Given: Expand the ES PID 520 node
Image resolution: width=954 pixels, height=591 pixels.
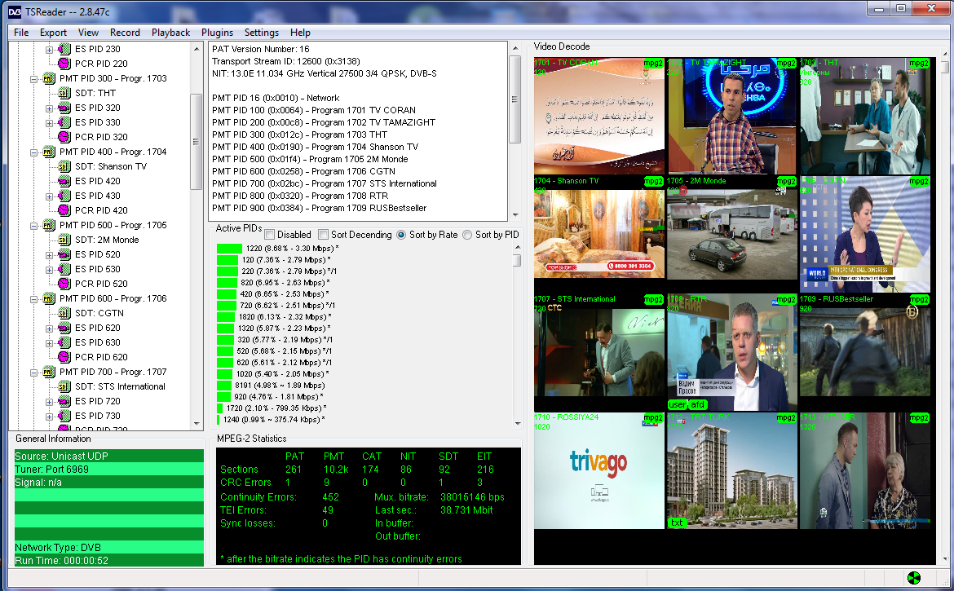Looking at the screenshot, I should coord(50,254).
